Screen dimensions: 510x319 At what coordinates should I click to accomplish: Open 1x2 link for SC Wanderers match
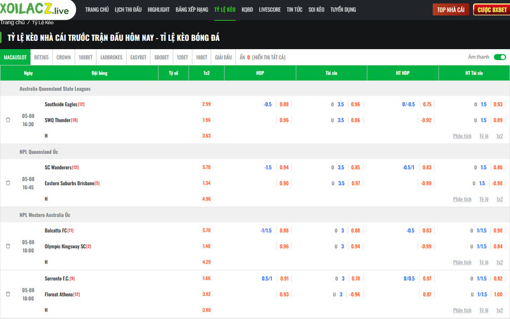(500, 199)
